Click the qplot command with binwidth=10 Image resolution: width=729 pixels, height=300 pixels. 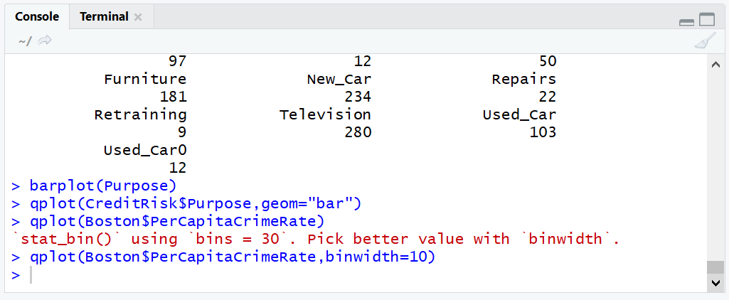[x=232, y=257]
